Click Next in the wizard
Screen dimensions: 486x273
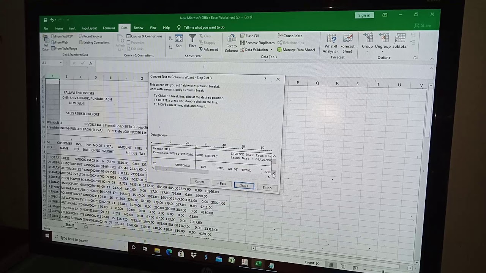pyautogui.click(x=244, y=185)
